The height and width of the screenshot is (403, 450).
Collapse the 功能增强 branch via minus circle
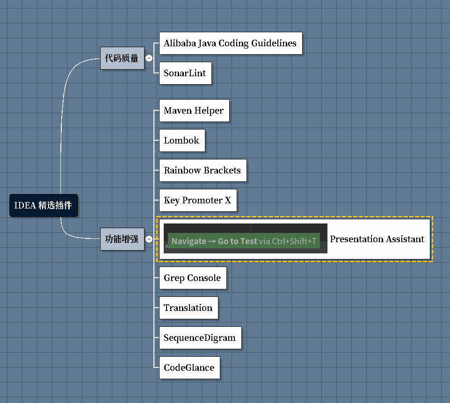[x=149, y=239]
